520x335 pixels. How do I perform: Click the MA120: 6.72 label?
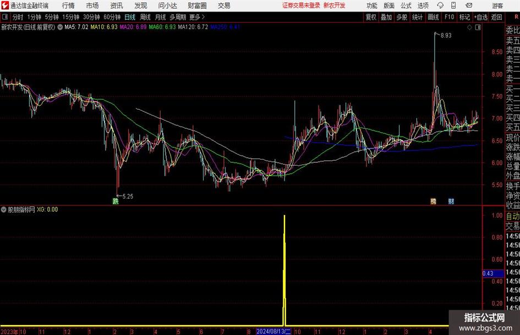tap(193, 27)
